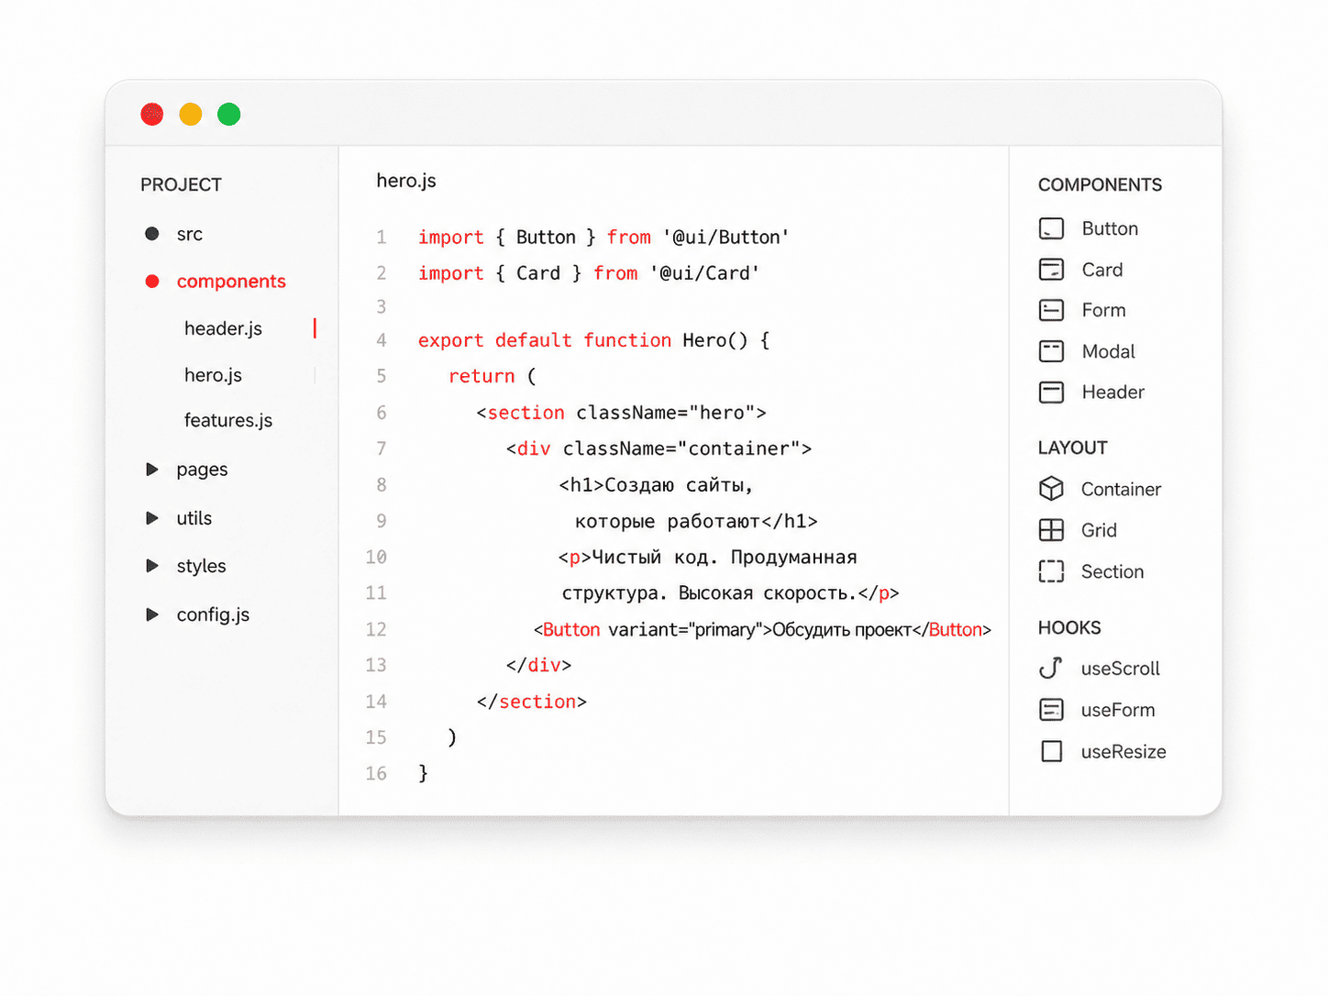
Task: Click the useResize square icon
Action: pos(1052,751)
